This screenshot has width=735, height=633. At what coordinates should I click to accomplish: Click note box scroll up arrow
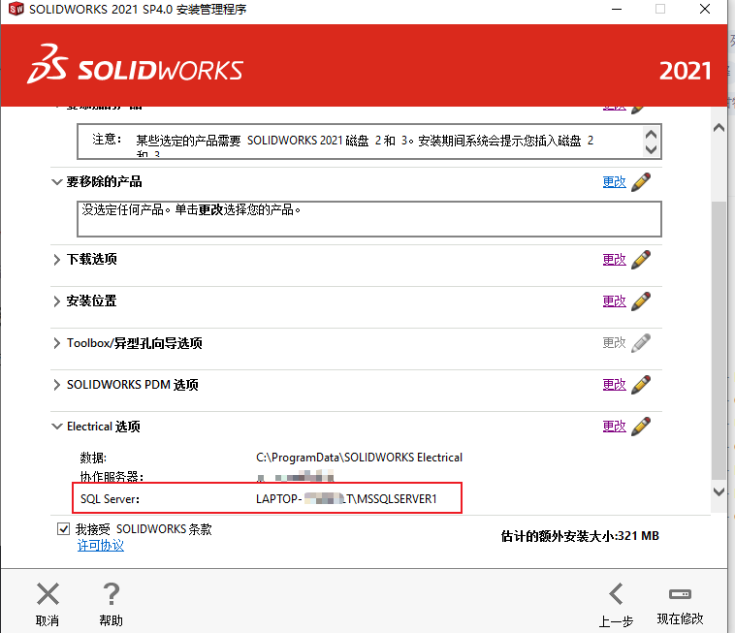[x=651, y=135]
